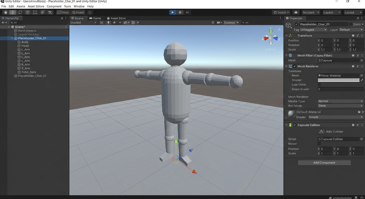Screen dimensions: 365x199
Task: Click the Swilch button in toolbar
Action: pyautogui.click(x=281, y=12)
